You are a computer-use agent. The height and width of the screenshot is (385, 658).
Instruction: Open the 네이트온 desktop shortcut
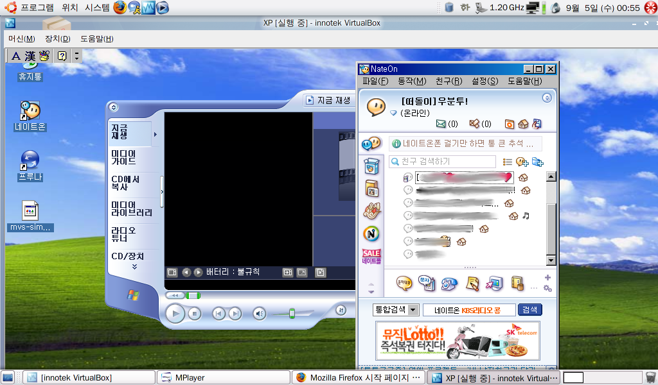(30, 116)
